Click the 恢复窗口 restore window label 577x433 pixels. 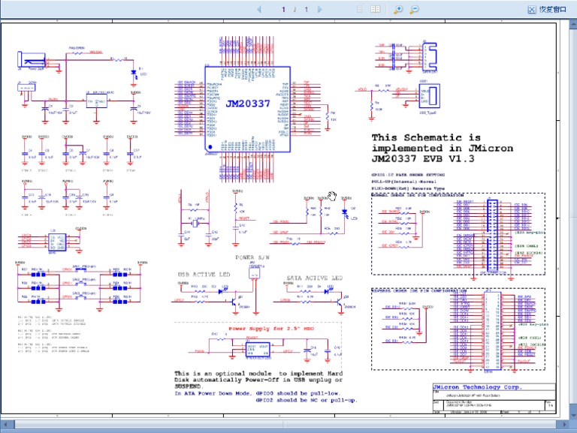(x=552, y=10)
